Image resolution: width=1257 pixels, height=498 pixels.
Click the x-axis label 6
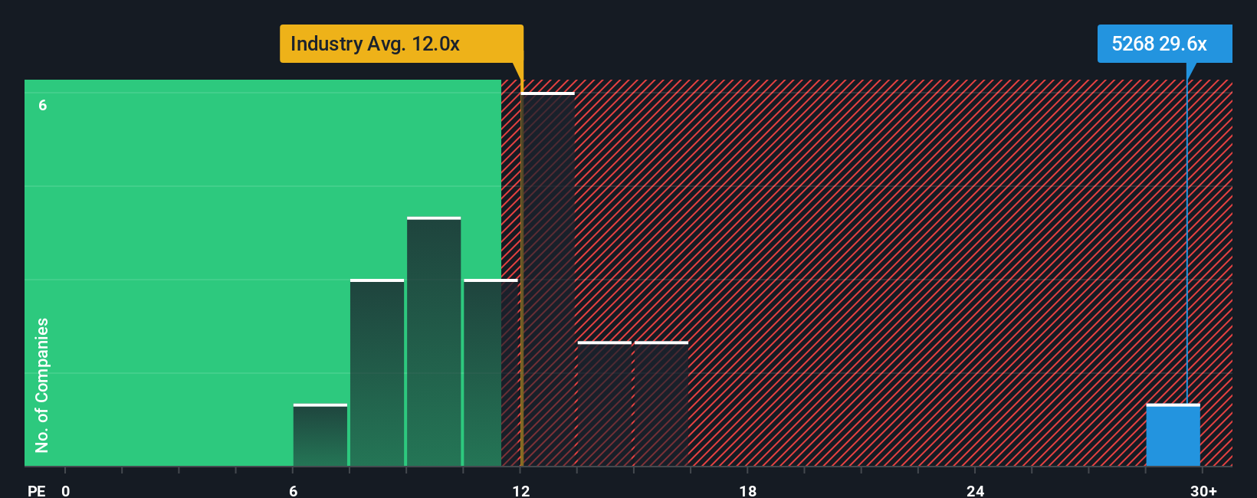click(x=294, y=491)
